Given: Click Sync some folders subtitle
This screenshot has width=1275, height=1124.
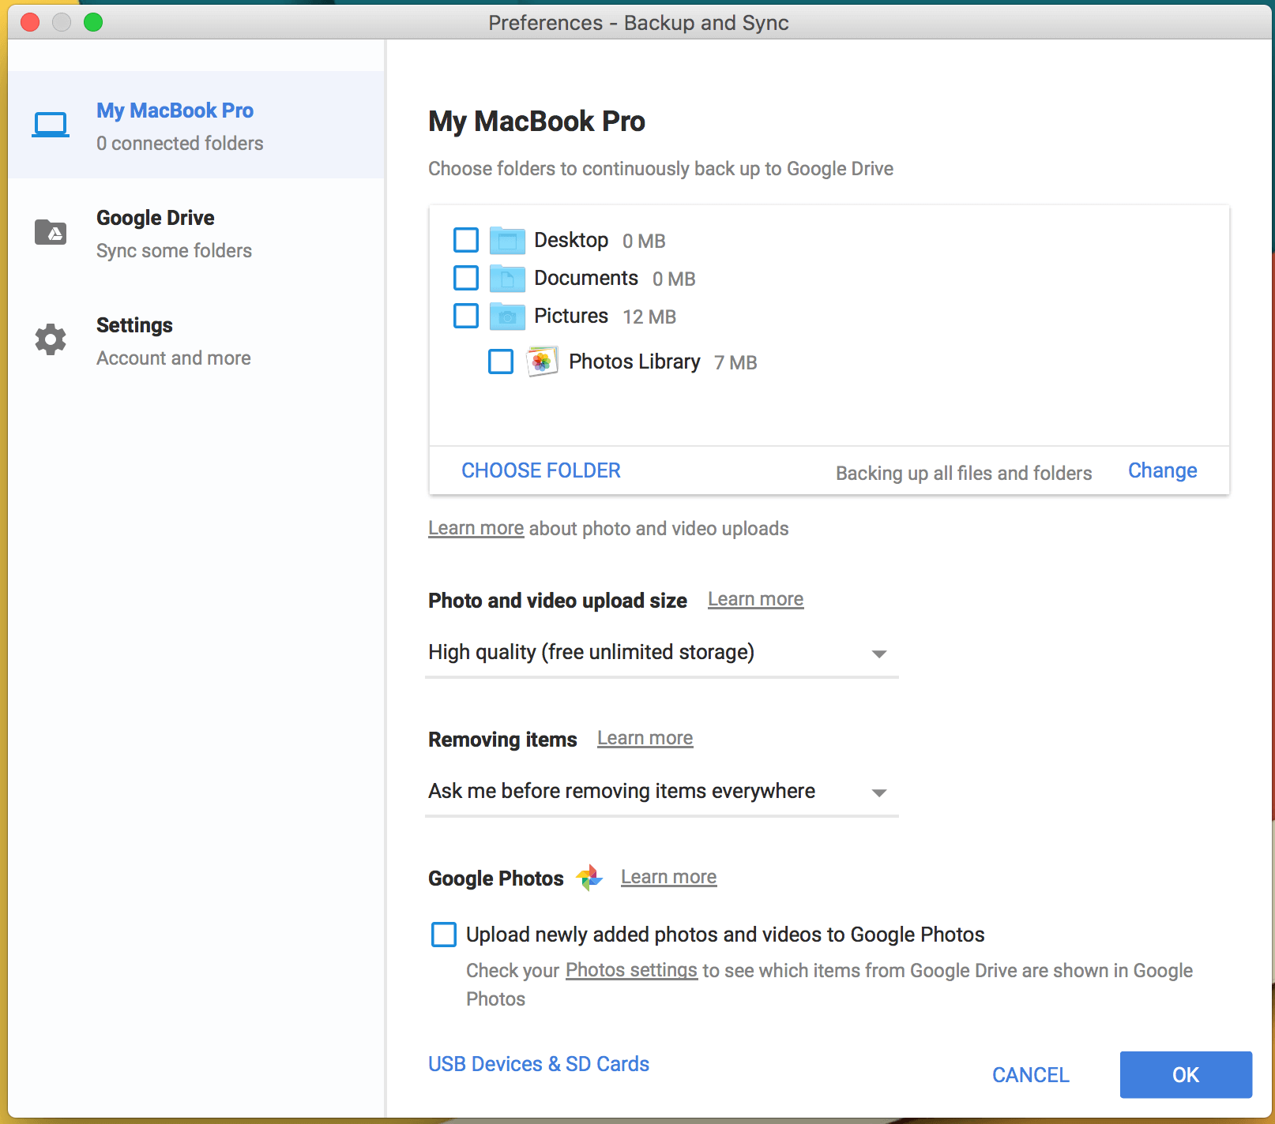Looking at the screenshot, I should coord(174,250).
